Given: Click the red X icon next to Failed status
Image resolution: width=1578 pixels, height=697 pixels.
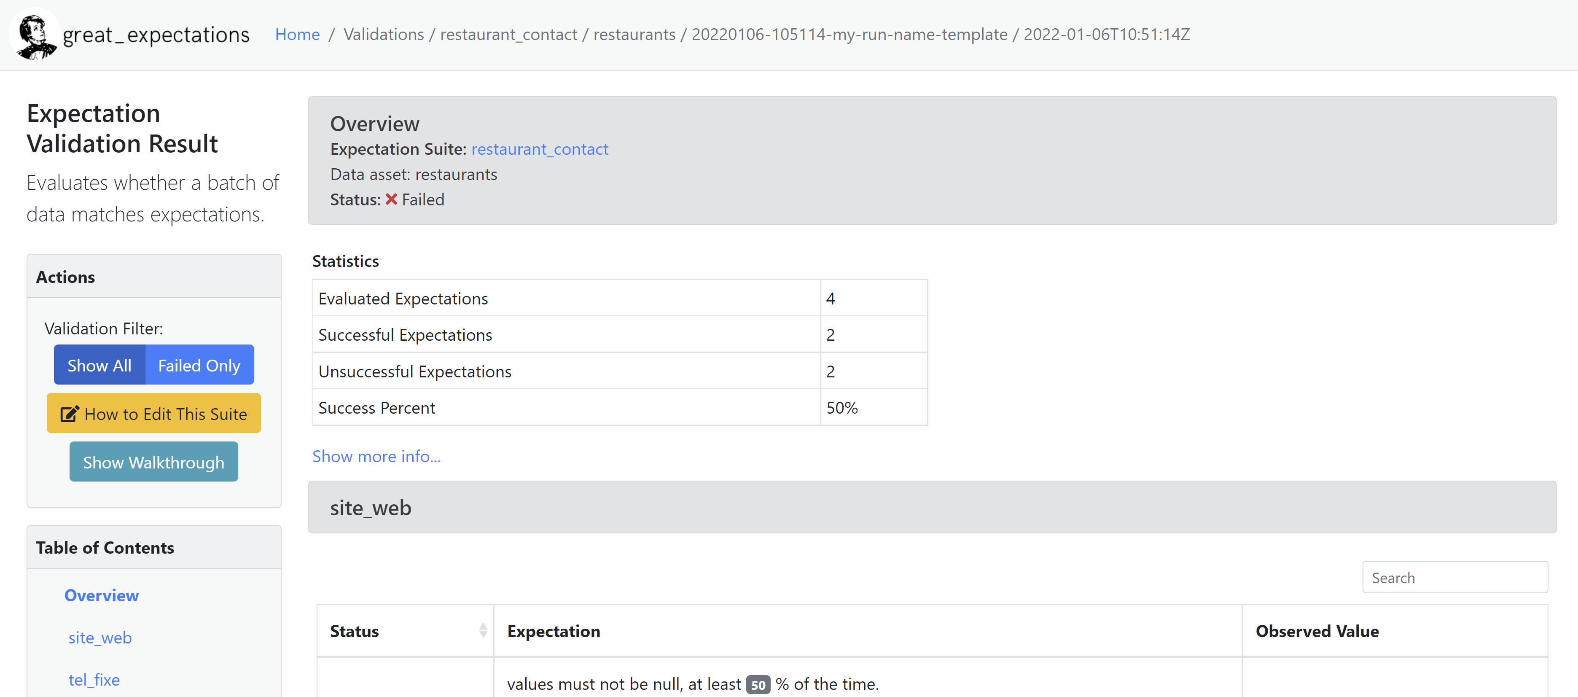Looking at the screenshot, I should (391, 199).
